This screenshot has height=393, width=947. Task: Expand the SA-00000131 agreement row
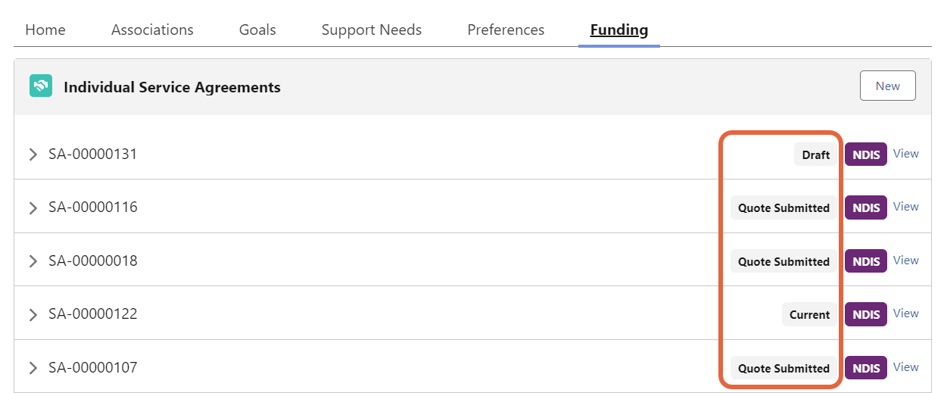coord(33,154)
